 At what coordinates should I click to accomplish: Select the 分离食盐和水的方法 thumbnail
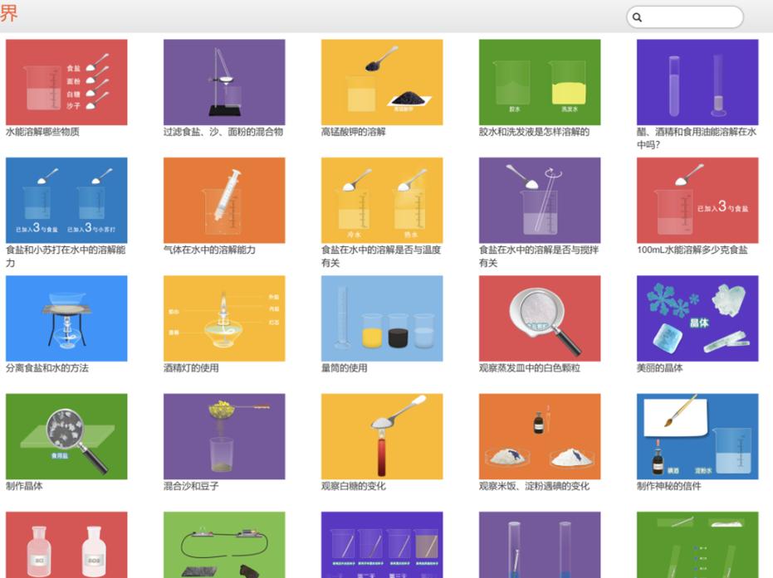point(66,318)
